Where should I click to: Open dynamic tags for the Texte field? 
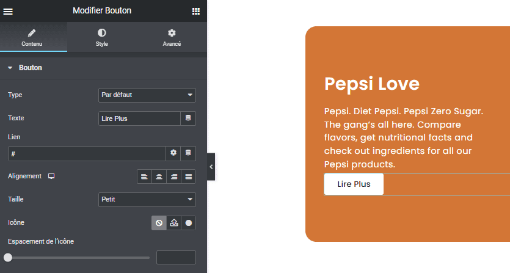click(188, 118)
